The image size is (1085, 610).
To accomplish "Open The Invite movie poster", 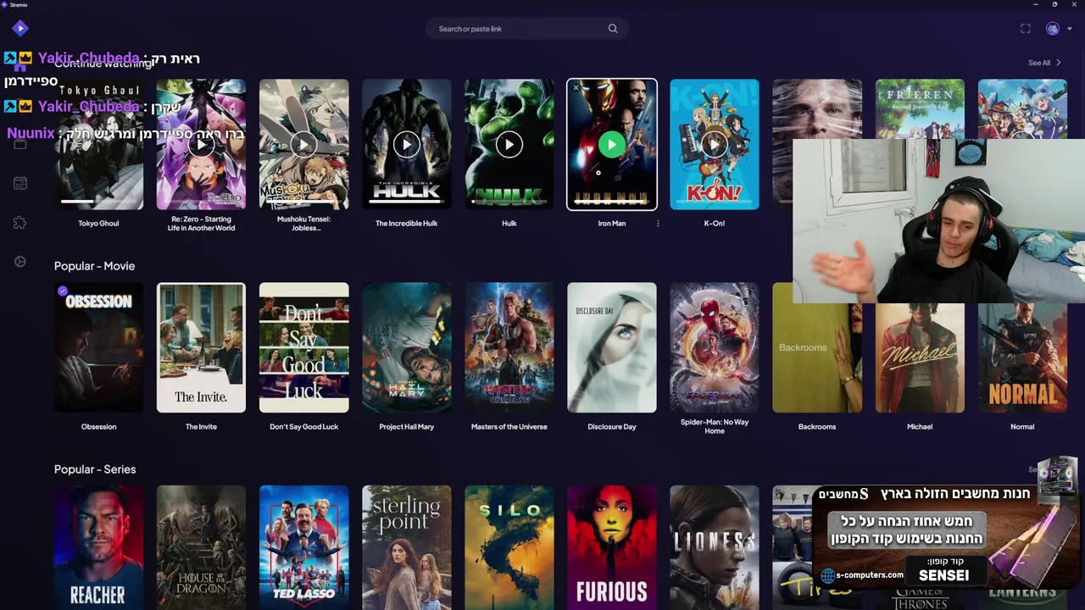I will (201, 347).
